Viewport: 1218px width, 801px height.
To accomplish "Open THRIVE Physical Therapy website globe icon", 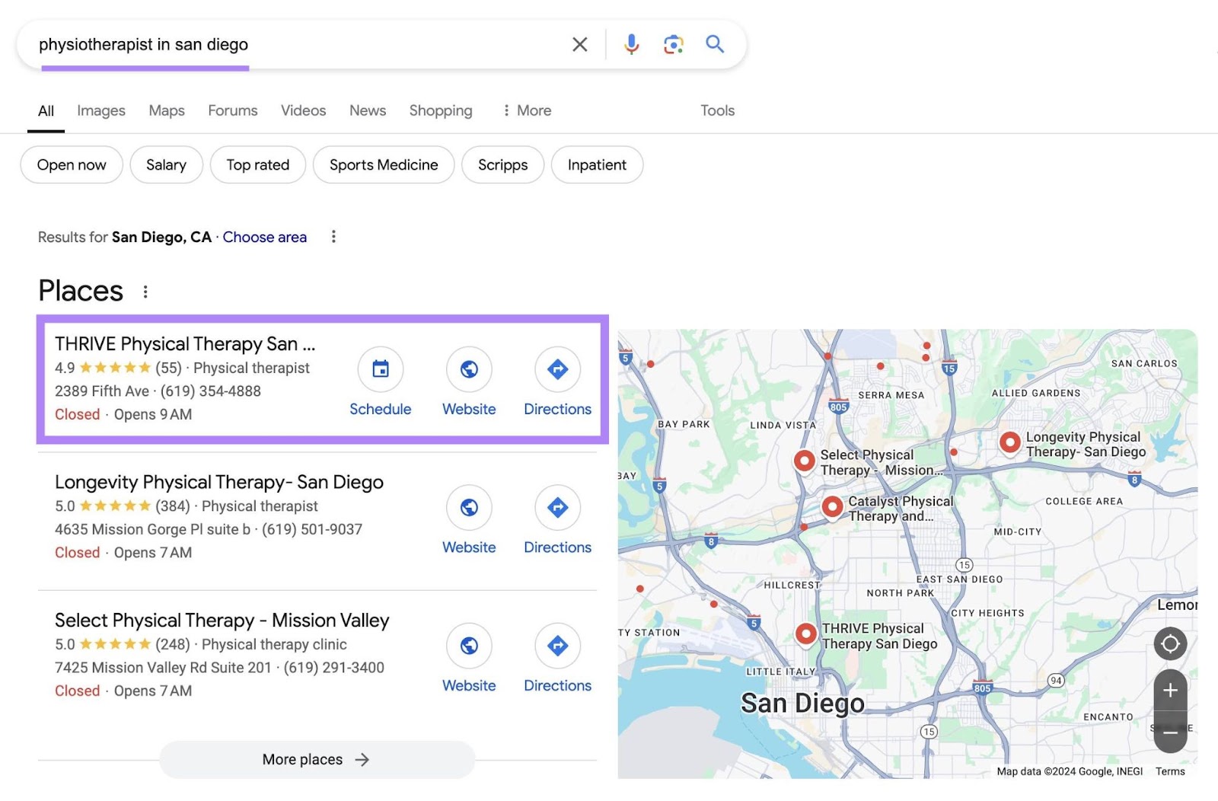I will [x=469, y=369].
